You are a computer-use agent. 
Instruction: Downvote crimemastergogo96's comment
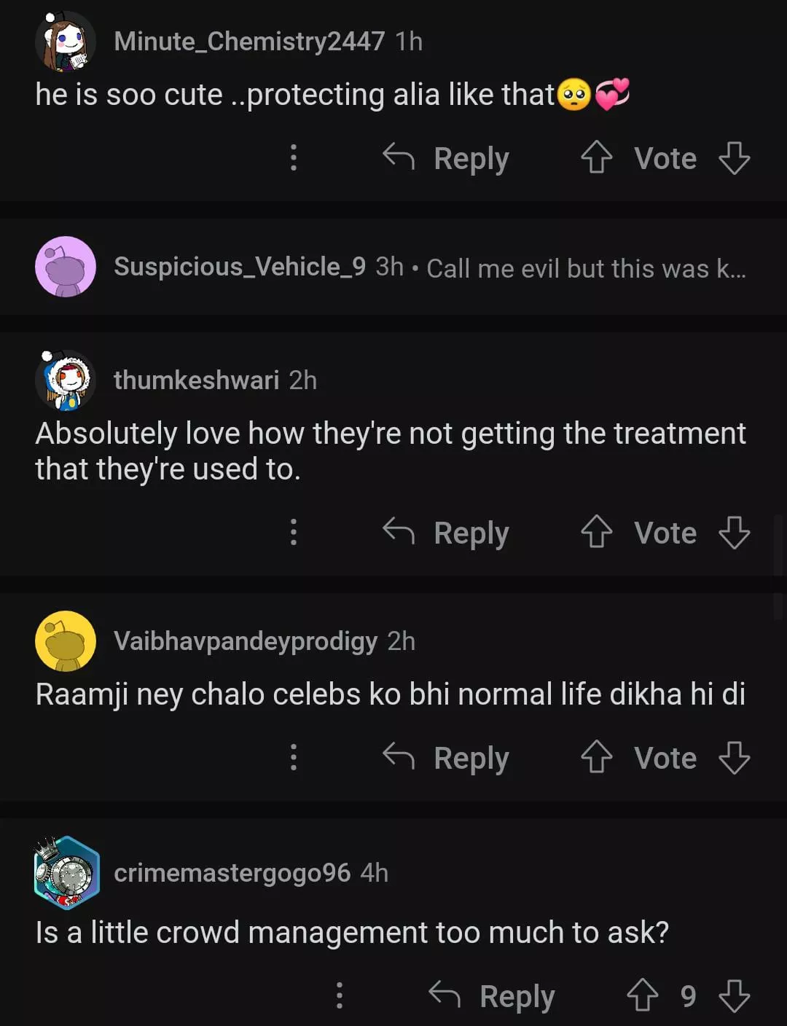click(734, 995)
